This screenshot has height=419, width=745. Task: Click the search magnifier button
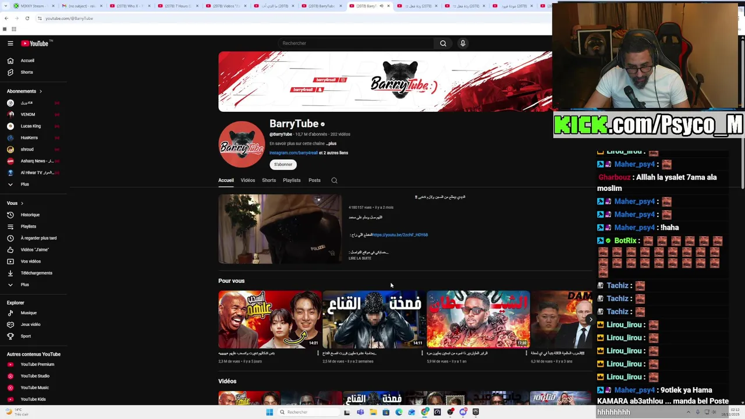pyautogui.click(x=443, y=43)
